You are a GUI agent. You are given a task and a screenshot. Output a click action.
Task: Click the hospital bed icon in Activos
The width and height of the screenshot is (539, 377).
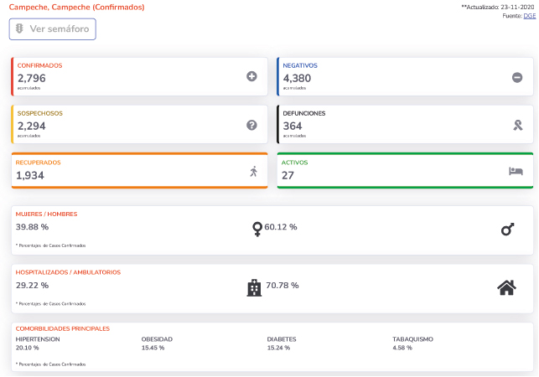point(516,172)
